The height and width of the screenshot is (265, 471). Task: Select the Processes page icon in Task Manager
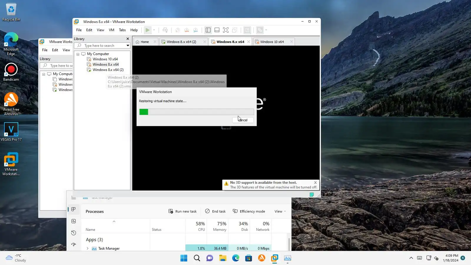point(74,209)
